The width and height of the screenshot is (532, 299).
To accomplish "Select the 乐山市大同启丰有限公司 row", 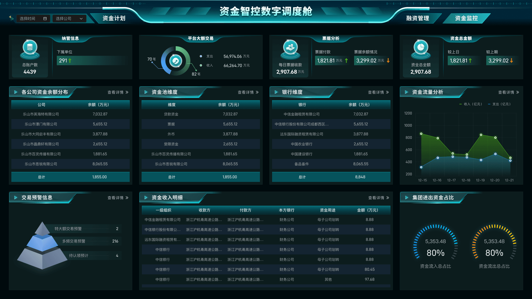I will (x=70, y=134).
